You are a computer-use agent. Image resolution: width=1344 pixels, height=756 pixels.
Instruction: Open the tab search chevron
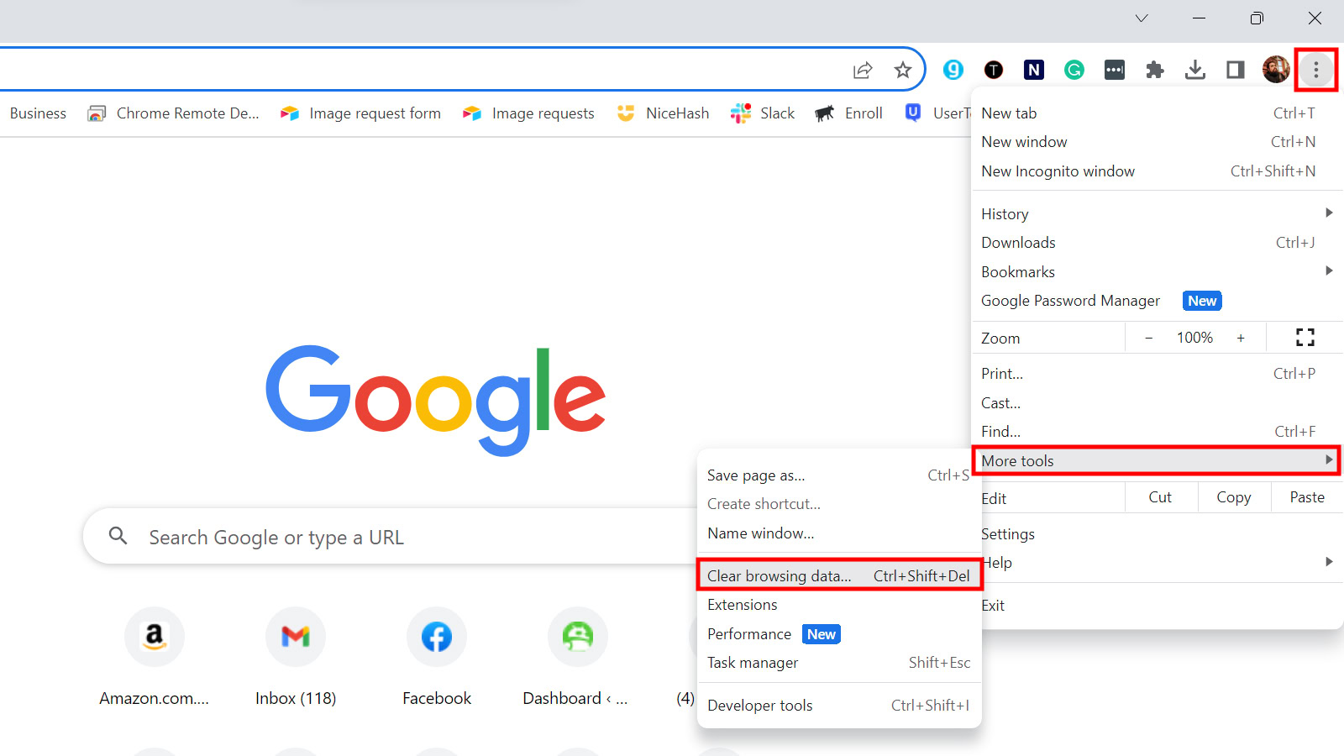pos(1142,18)
